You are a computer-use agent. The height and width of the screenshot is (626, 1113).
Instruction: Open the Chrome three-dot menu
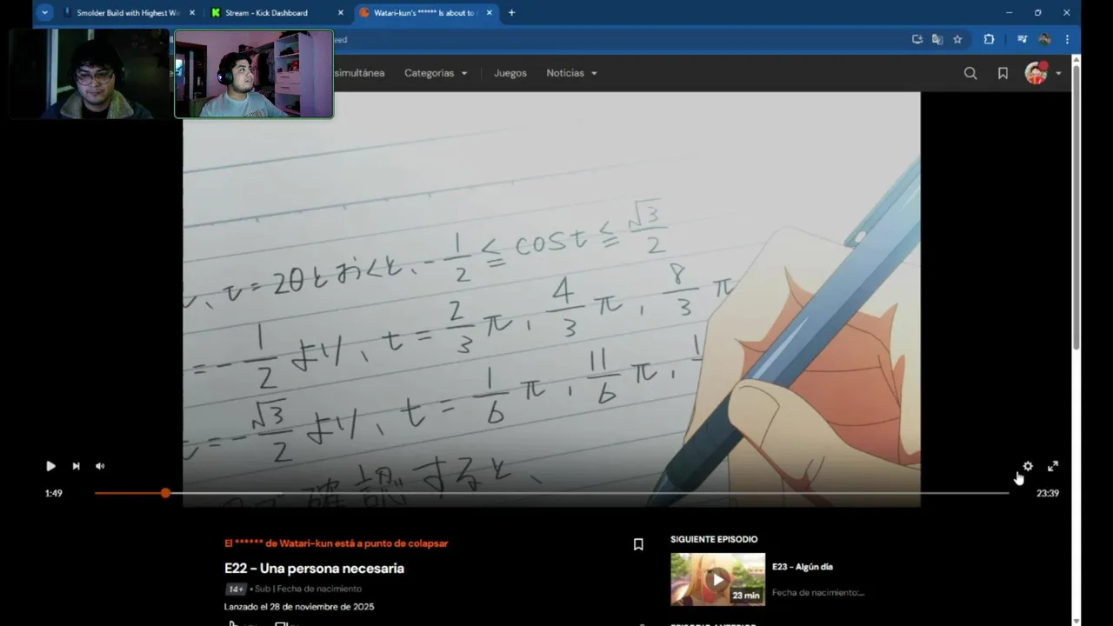[x=1067, y=39]
